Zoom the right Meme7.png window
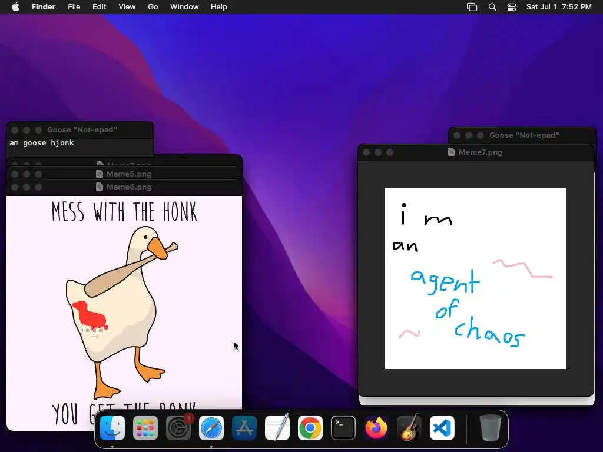Image resolution: width=603 pixels, height=452 pixels. click(x=390, y=152)
